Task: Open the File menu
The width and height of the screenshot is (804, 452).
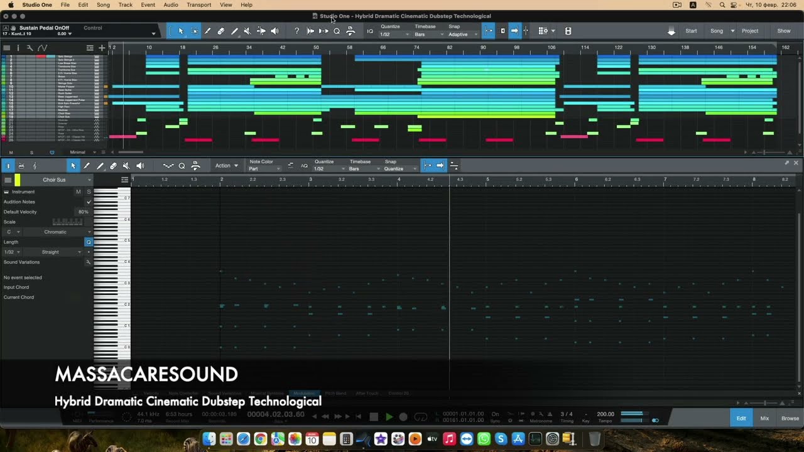Action: tap(65, 5)
